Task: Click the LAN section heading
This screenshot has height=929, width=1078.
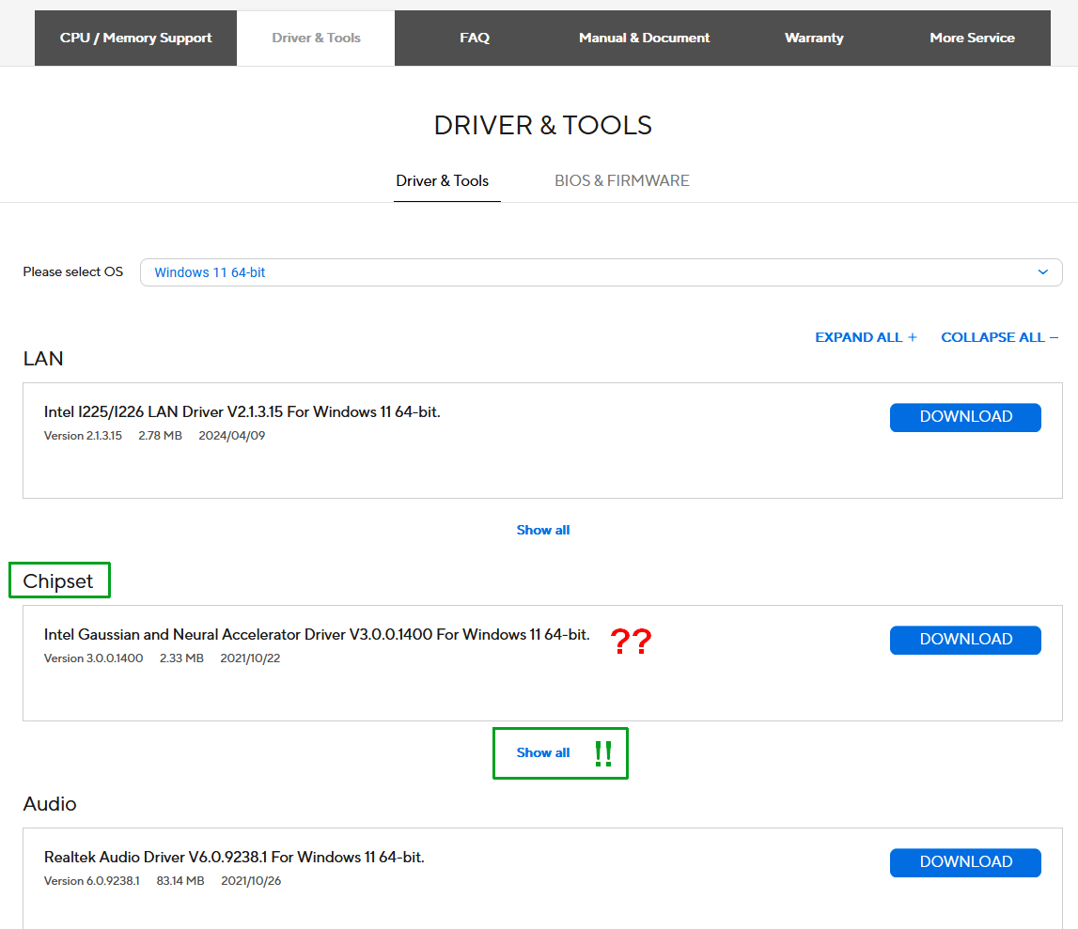Action: click(x=43, y=359)
